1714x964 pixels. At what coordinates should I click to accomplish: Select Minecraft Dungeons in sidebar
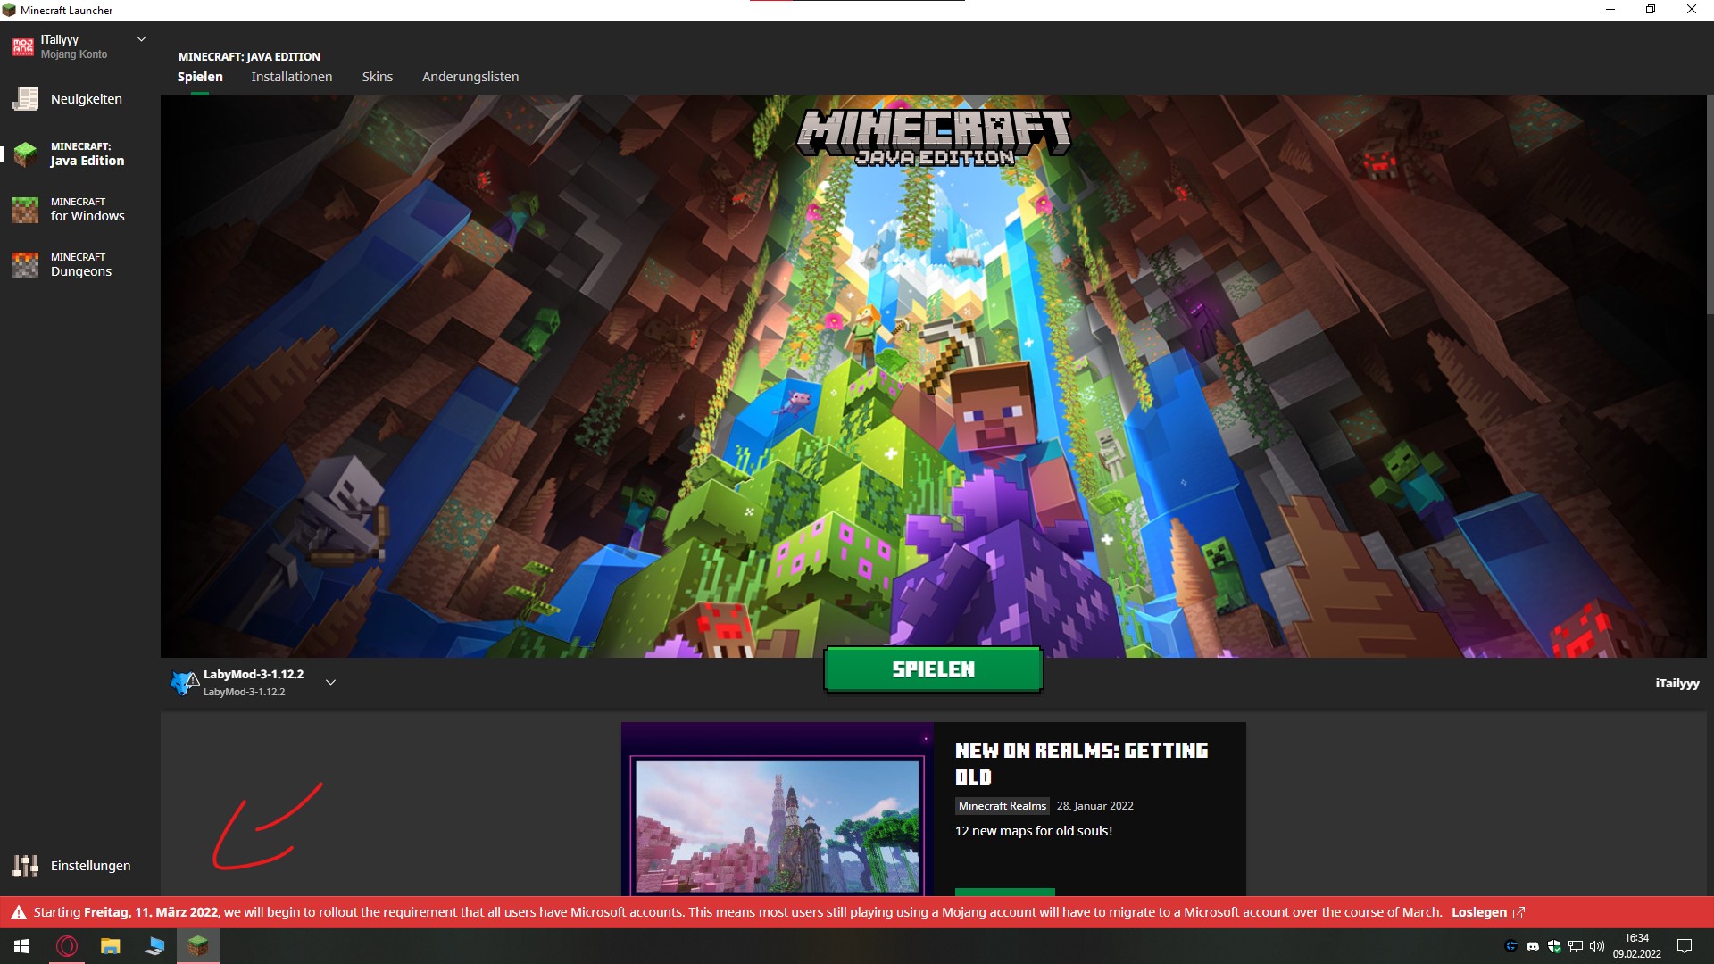click(80, 265)
